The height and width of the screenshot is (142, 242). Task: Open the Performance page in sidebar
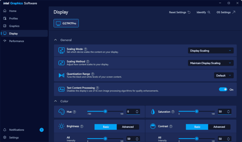[16, 41]
